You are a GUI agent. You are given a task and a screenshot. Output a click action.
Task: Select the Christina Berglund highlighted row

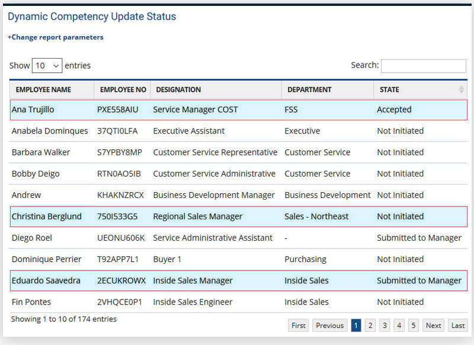pyautogui.click(x=237, y=216)
